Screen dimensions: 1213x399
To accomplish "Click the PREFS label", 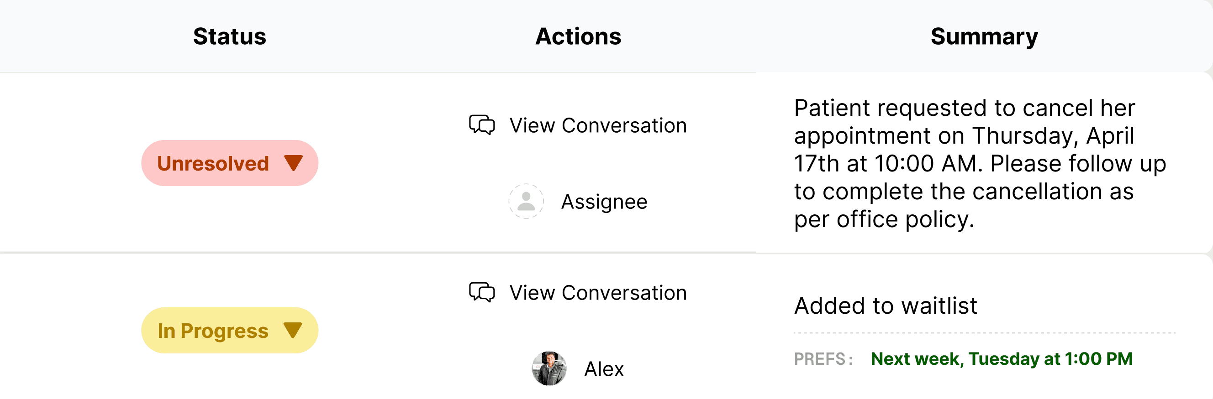I will (823, 359).
